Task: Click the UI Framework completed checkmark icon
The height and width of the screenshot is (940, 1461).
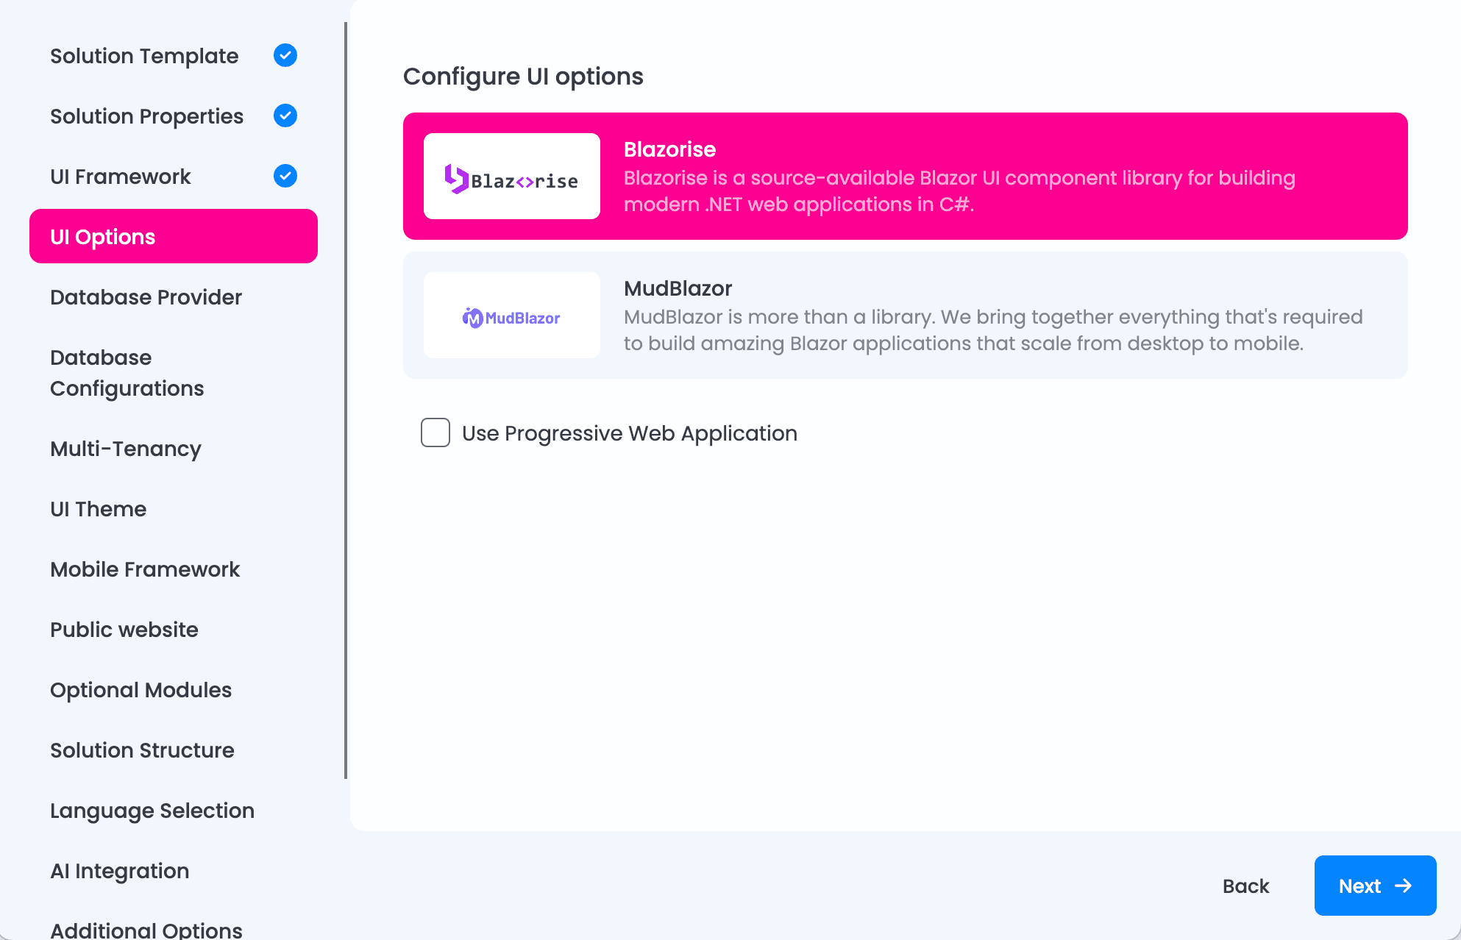Action: point(285,176)
